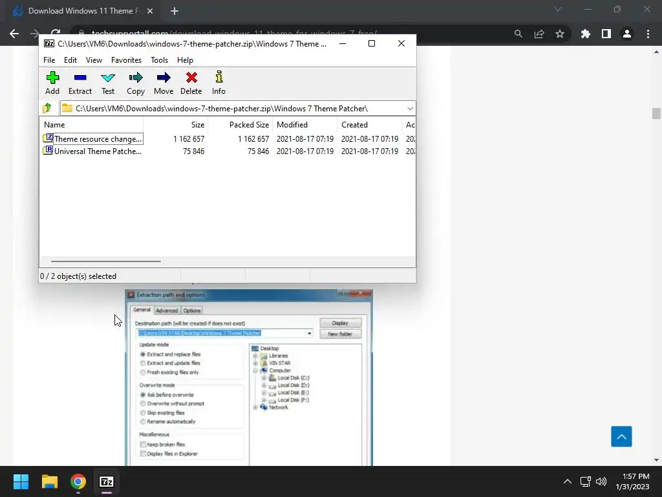Click the Extraction path dialog screenshot image
The height and width of the screenshot is (497, 662).
pos(249,377)
